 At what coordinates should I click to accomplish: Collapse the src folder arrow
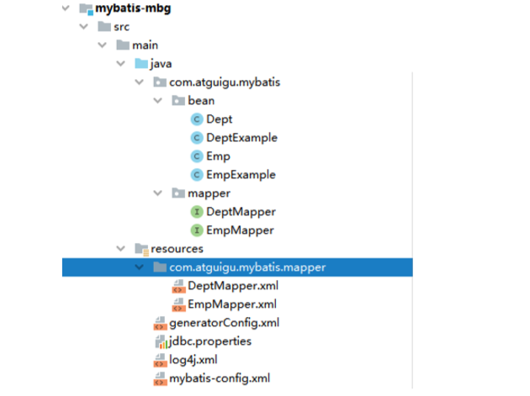point(83,27)
